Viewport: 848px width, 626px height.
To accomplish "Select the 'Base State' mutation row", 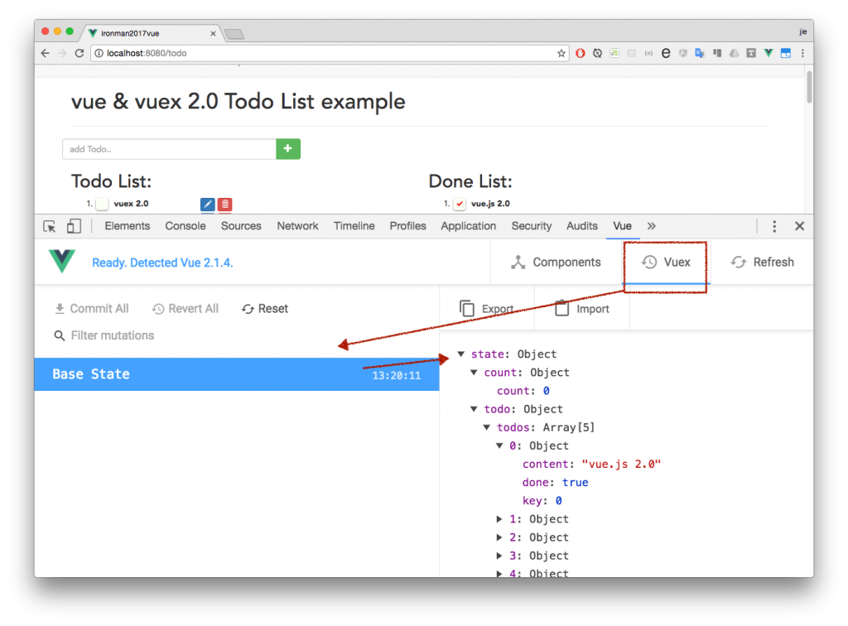I will (237, 374).
